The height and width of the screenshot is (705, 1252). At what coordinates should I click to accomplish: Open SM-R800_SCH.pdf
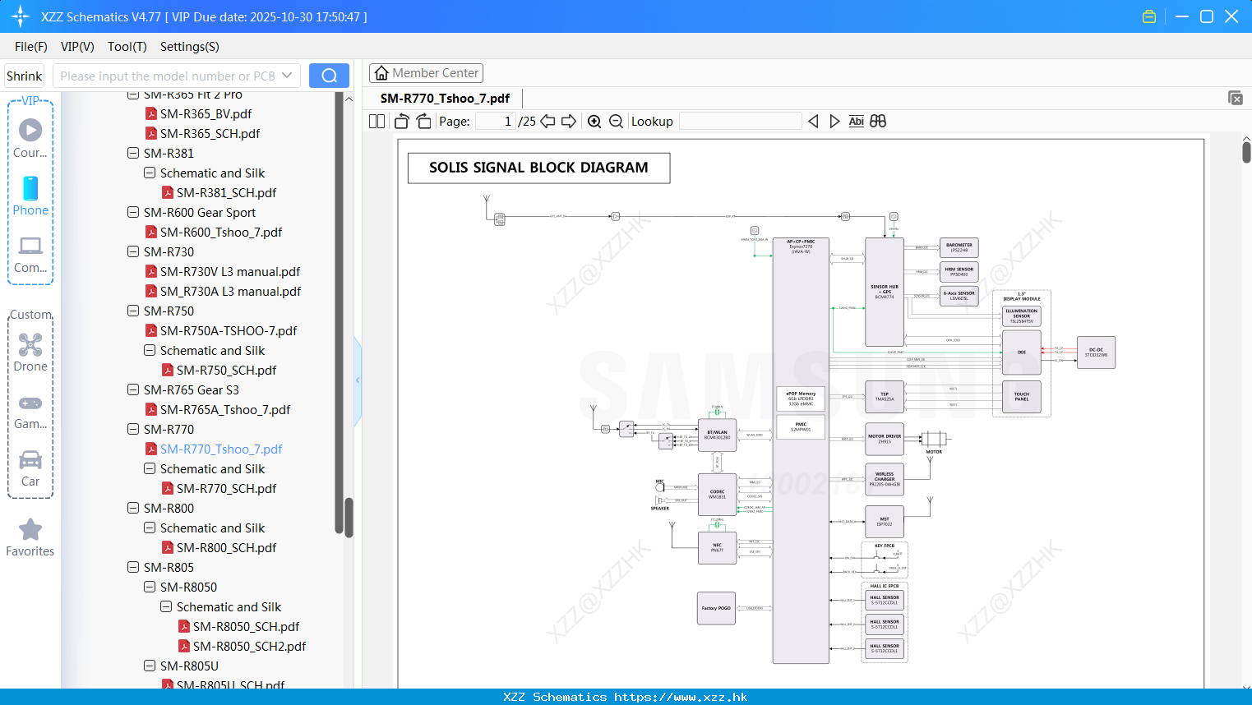pyautogui.click(x=226, y=548)
